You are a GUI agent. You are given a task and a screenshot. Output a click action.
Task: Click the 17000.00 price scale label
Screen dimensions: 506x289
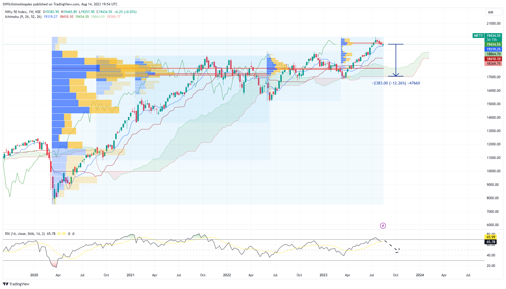[x=494, y=77]
